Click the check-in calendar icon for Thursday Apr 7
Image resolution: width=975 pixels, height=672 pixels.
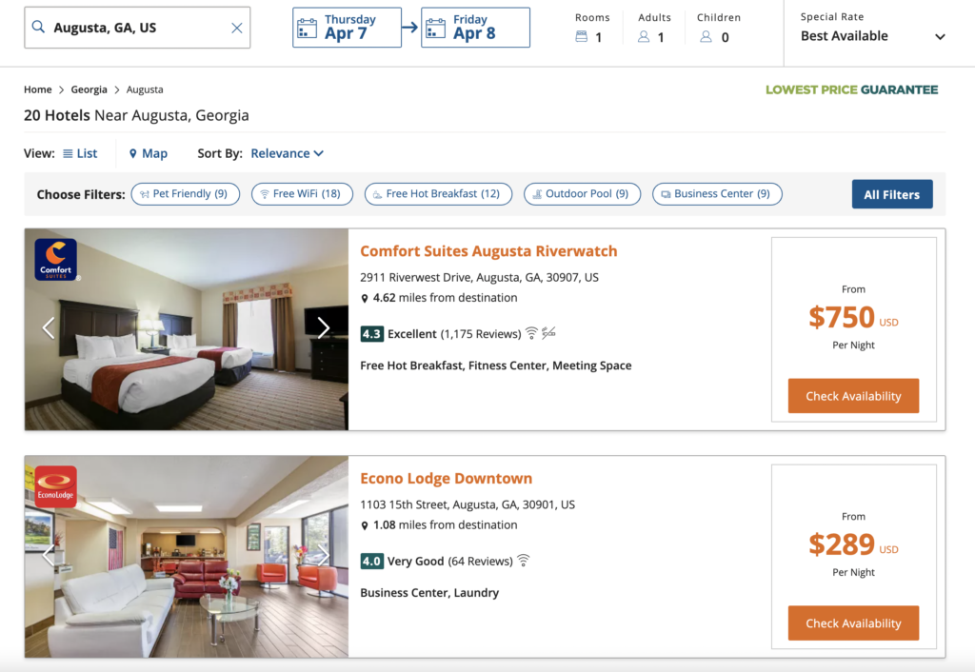(x=307, y=28)
